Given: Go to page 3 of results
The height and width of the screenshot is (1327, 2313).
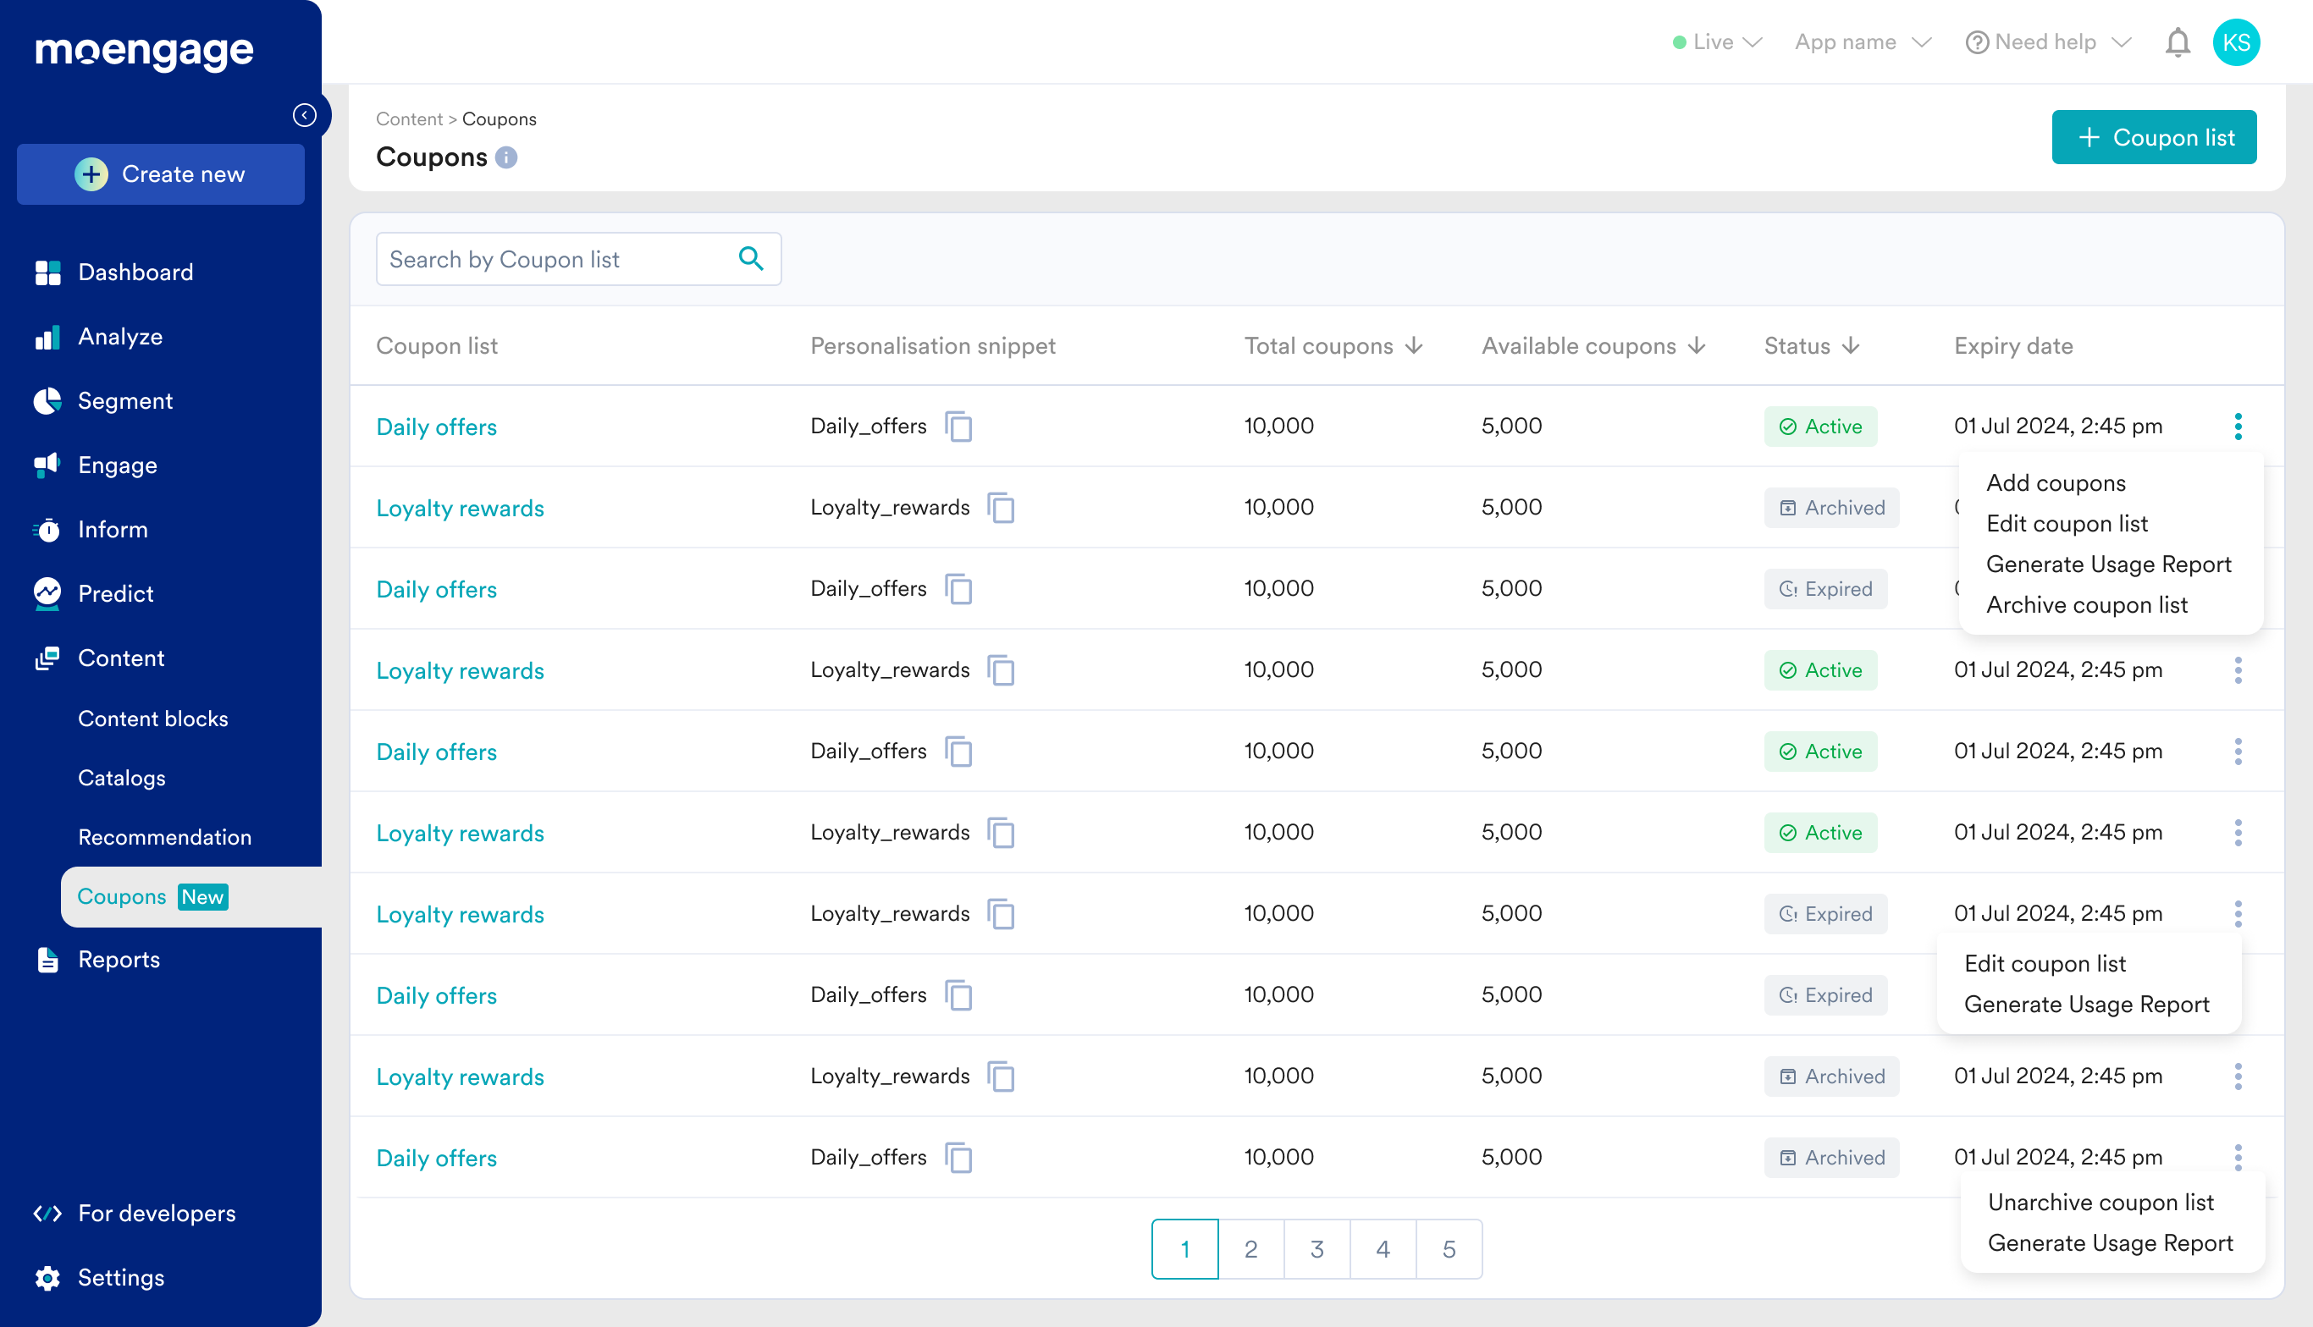Looking at the screenshot, I should coord(1317,1248).
